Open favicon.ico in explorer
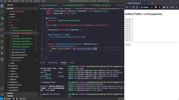 click(14, 66)
